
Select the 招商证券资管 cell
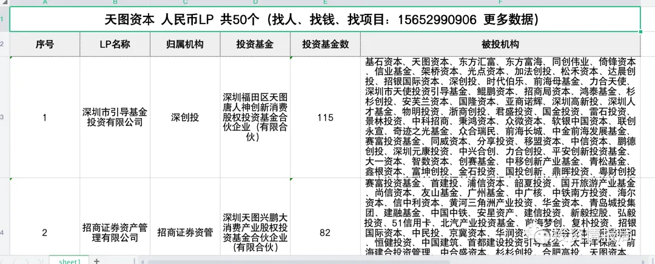point(185,216)
